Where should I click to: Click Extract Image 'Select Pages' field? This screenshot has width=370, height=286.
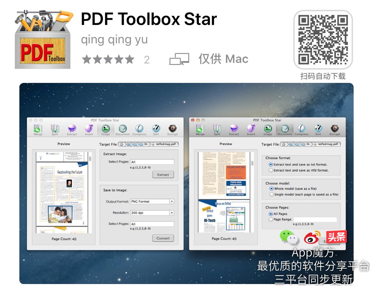coord(152,162)
